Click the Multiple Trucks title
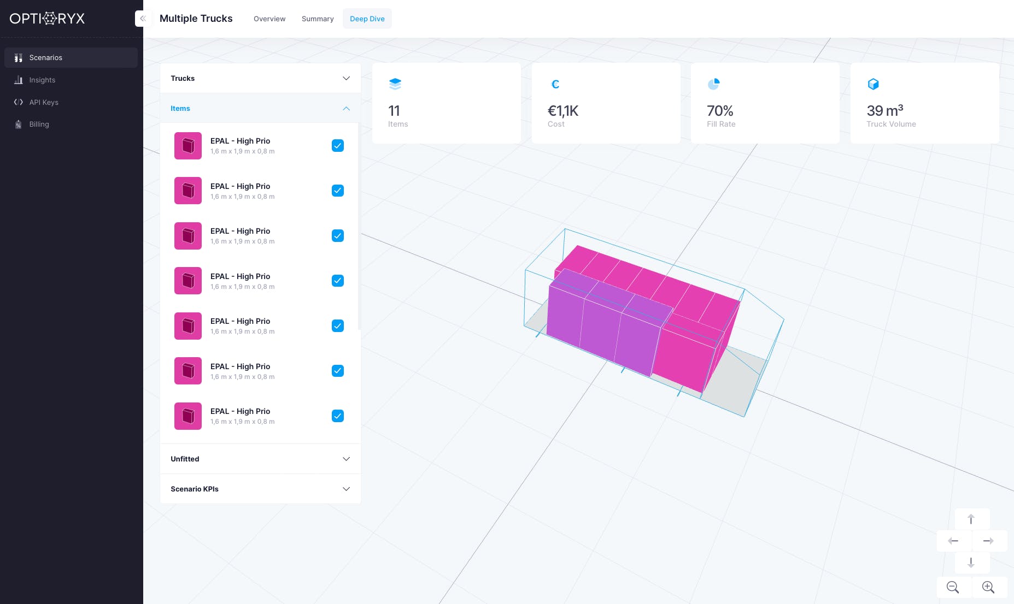Screen dimensions: 1014x604 pyautogui.click(x=196, y=19)
